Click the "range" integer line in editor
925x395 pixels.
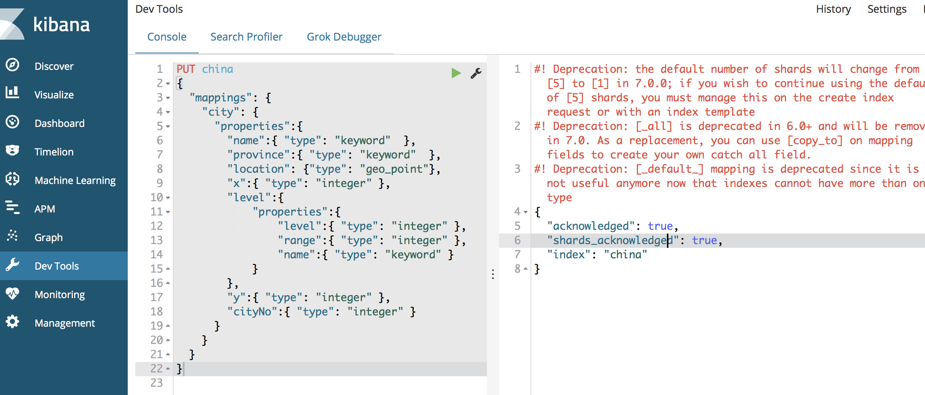(372, 240)
